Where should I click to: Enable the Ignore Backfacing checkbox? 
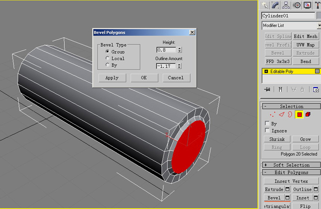(267, 130)
